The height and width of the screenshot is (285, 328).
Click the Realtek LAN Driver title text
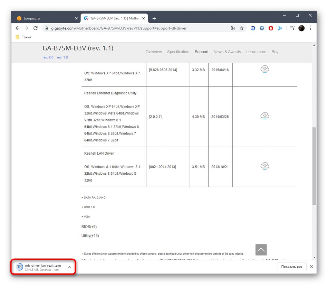click(x=99, y=154)
